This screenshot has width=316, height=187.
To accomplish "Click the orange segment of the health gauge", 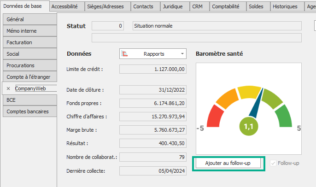I will tap(227, 99).
